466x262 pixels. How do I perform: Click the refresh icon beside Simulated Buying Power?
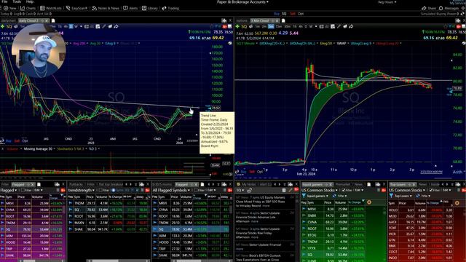pos(462,14)
